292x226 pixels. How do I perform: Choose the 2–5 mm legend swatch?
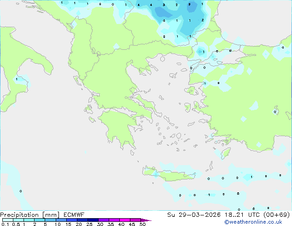(40, 220)
